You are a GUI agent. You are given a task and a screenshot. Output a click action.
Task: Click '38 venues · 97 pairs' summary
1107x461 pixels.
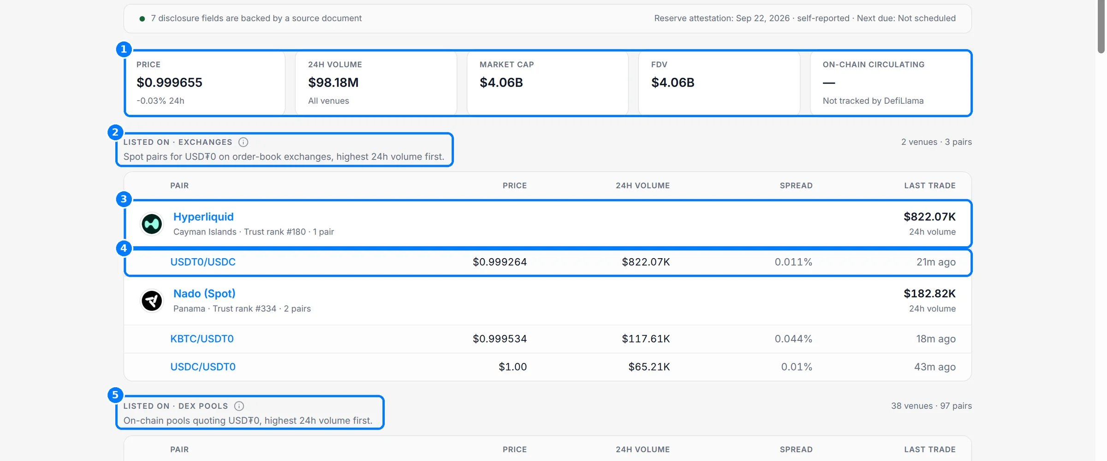pyautogui.click(x=931, y=406)
